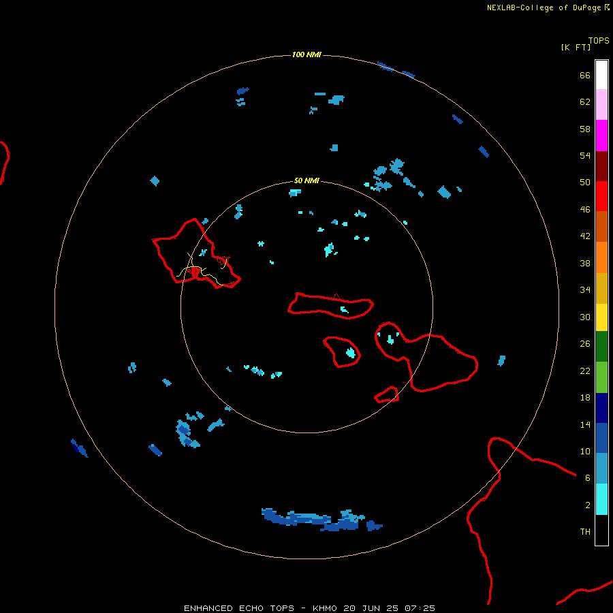Image resolution: width=613 pixels, height=613 pixels.
Task: Click the "34" legend value
Action: coord(585,290)
